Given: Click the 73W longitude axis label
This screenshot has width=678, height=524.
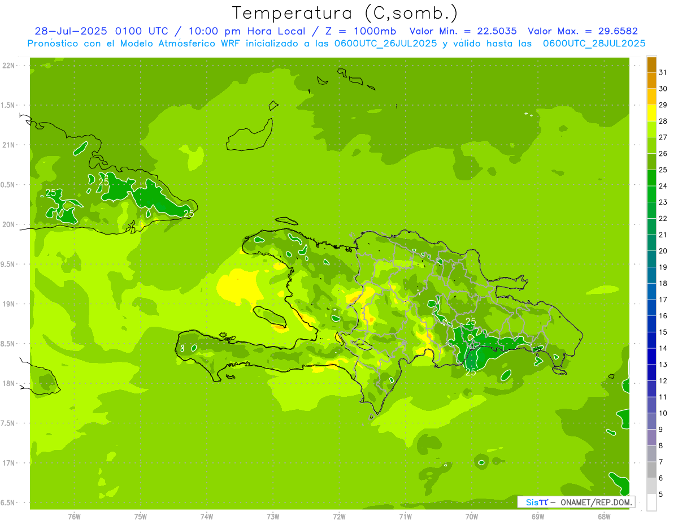Looking at the screenshot, I should [273, 517].
